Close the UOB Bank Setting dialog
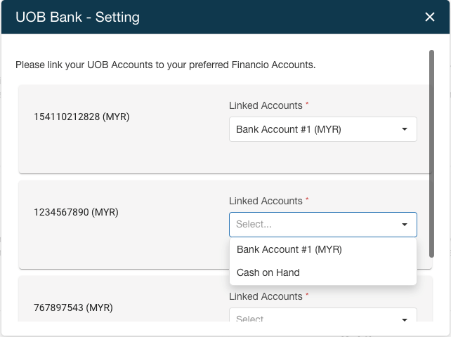451x337 pixels. tap(430, 17)
